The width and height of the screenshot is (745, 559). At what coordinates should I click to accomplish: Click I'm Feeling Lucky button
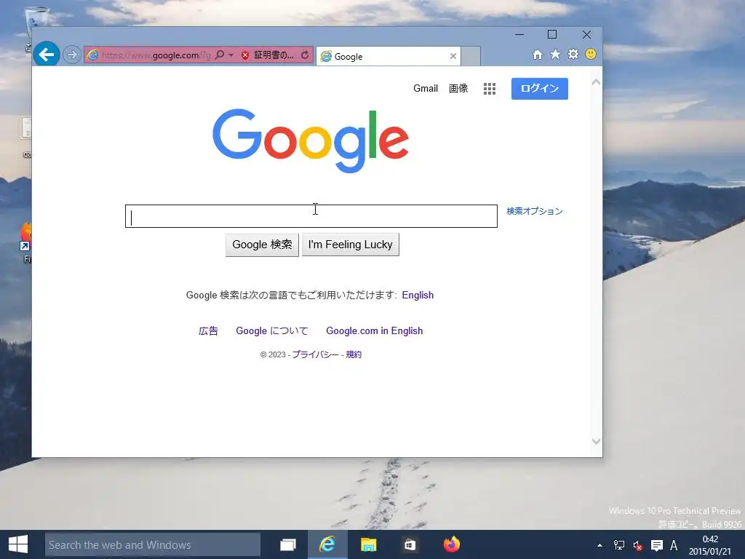(351, 245)
